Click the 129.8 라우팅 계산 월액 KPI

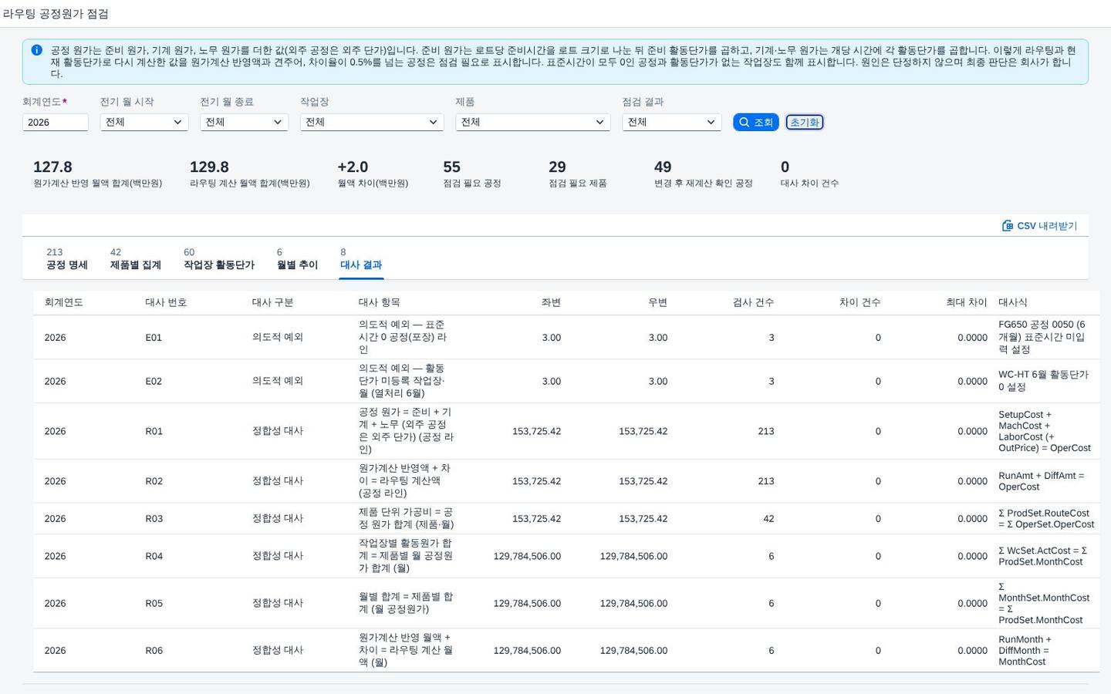(249, 174)
